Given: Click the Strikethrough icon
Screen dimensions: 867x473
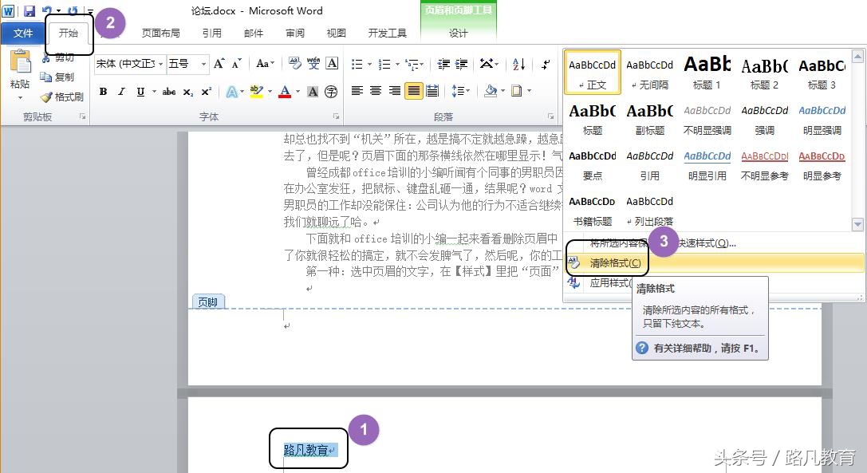Looking at the screenshot, I should (x=169, y=91).
